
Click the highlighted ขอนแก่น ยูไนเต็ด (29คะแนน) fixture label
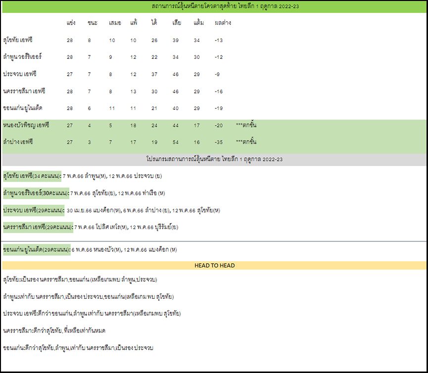tap(37, 249)
